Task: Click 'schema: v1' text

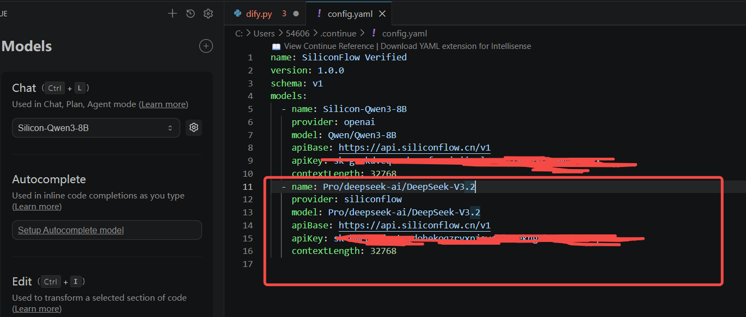Action: (297, 83)
